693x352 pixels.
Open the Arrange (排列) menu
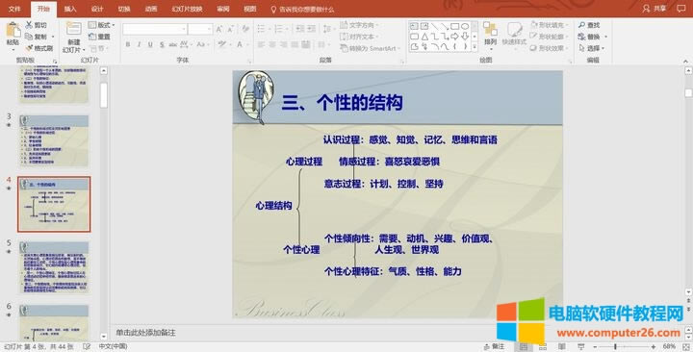pos(490,34)
